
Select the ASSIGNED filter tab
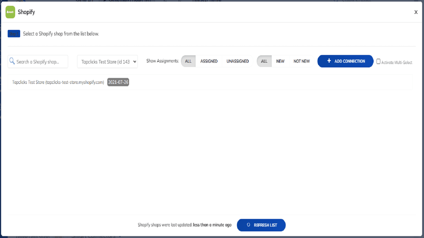(x=209, y=61)
